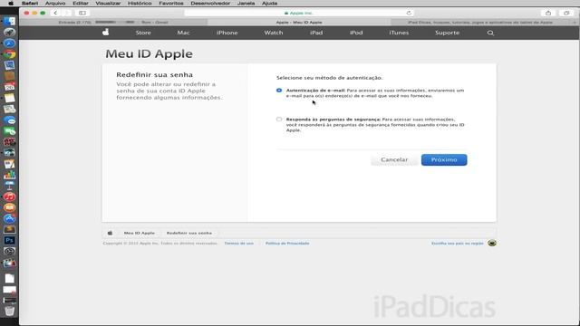Click the Safari address bar field
This screenshot has height=326, width=580.
click(299, 13)
